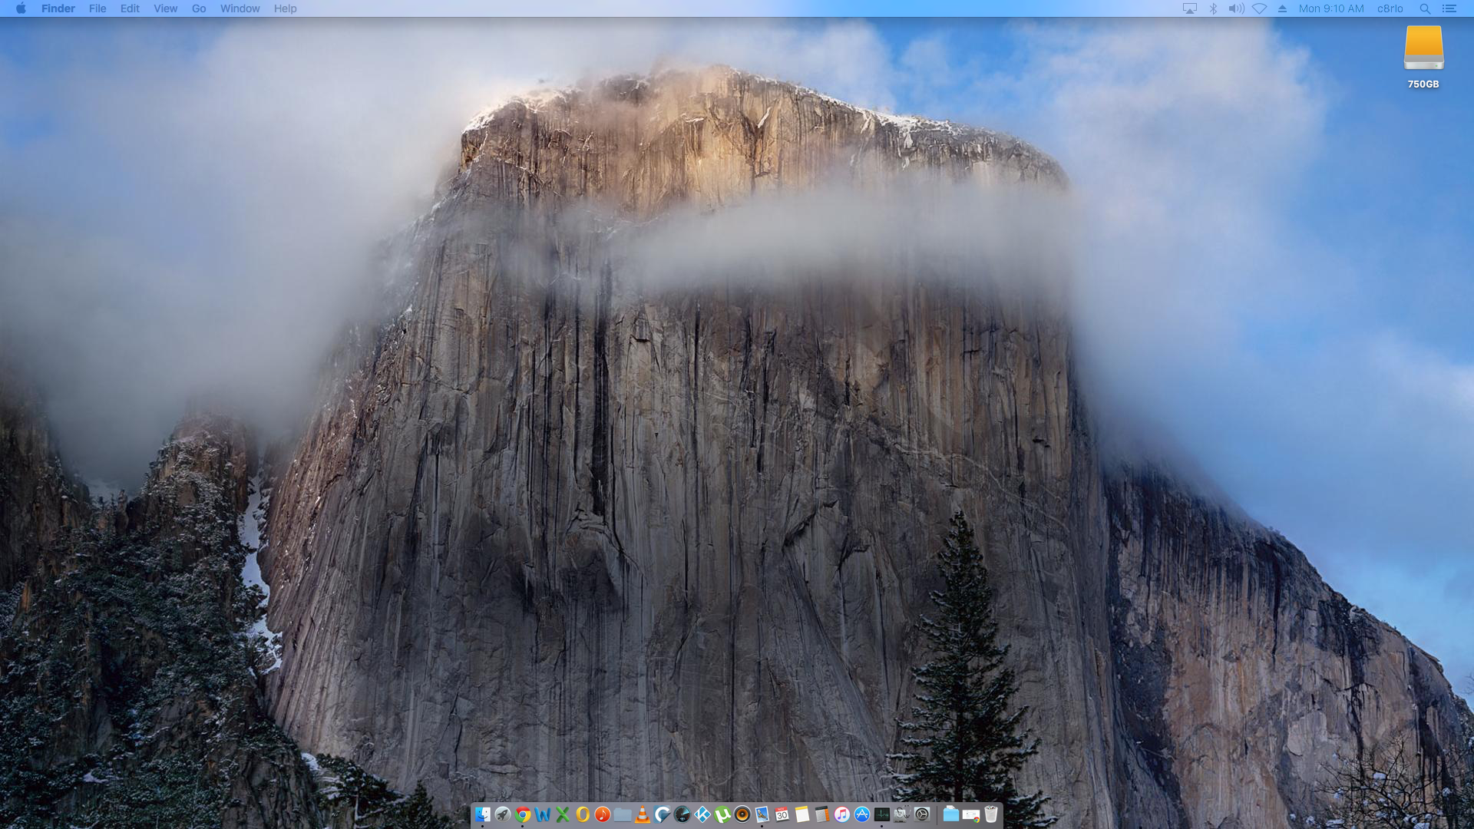The height and width of the screenshot is (829, 1474).
Task: Open System Preferences gear in dock
Action: coord(922,814)
